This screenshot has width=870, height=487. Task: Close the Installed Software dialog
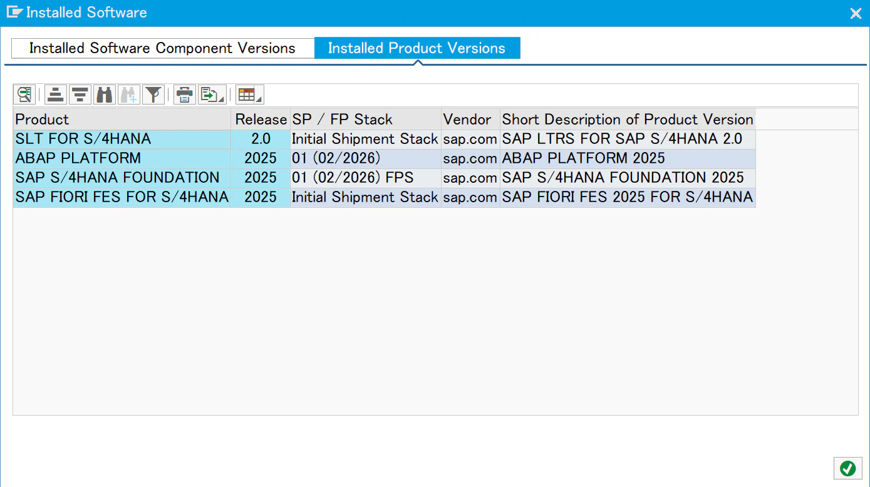855,13
